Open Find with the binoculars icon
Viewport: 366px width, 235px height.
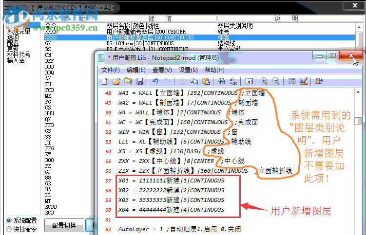(x=221, y=81)
